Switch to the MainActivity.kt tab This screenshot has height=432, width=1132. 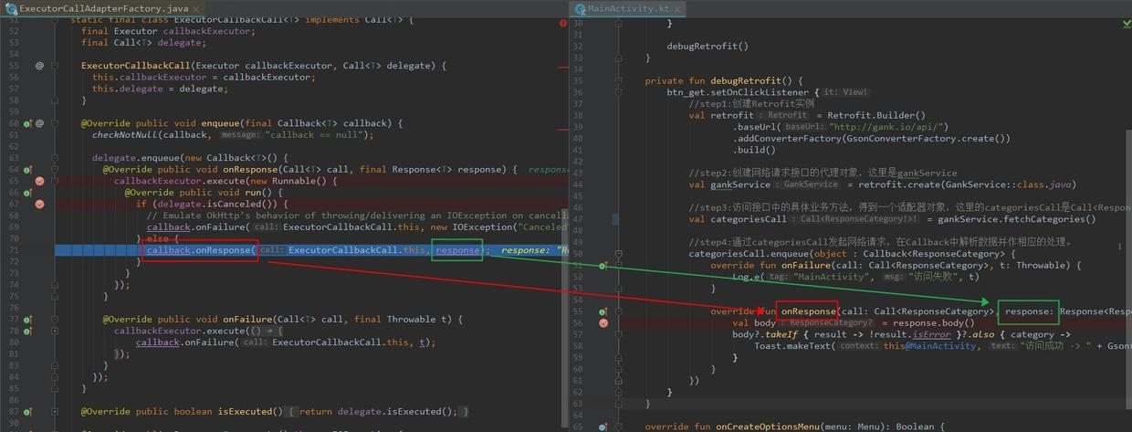point(628,7)
